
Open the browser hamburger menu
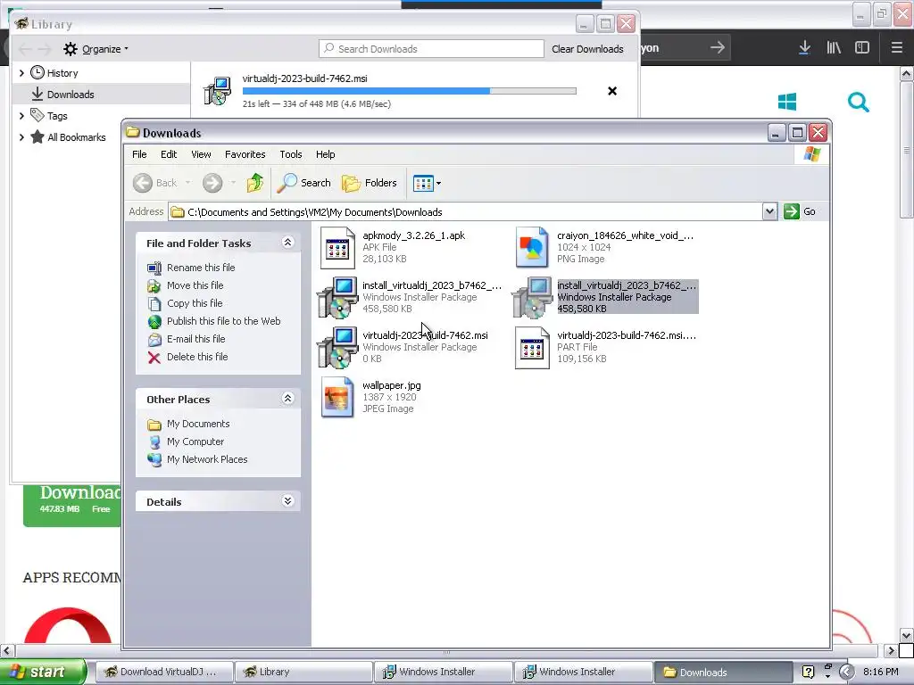point(896,48)
